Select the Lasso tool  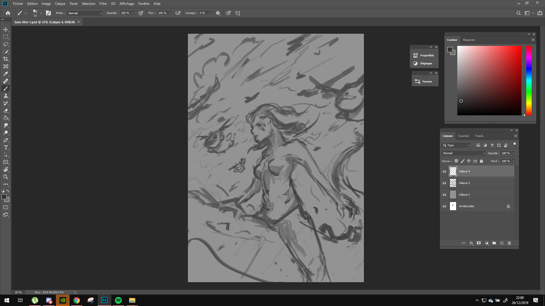[x=6, y=44]
